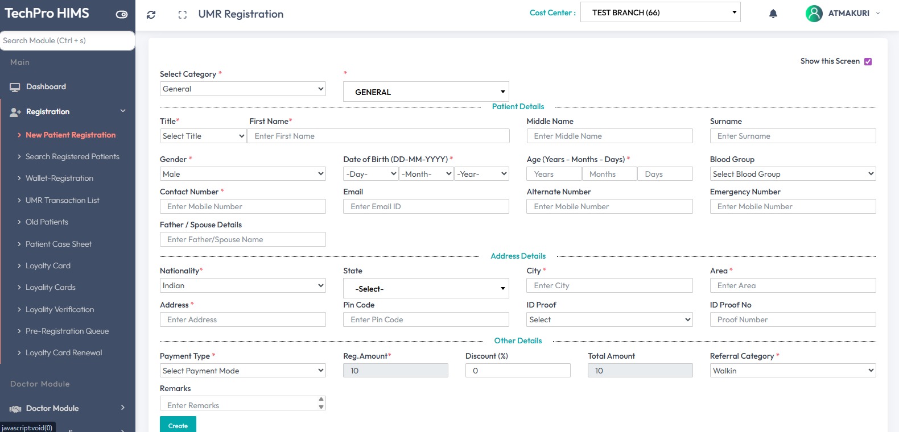Open Dashboard in the sidebar
The width and height of the screenshot is (899, 432).
click(x=46, y=87)
